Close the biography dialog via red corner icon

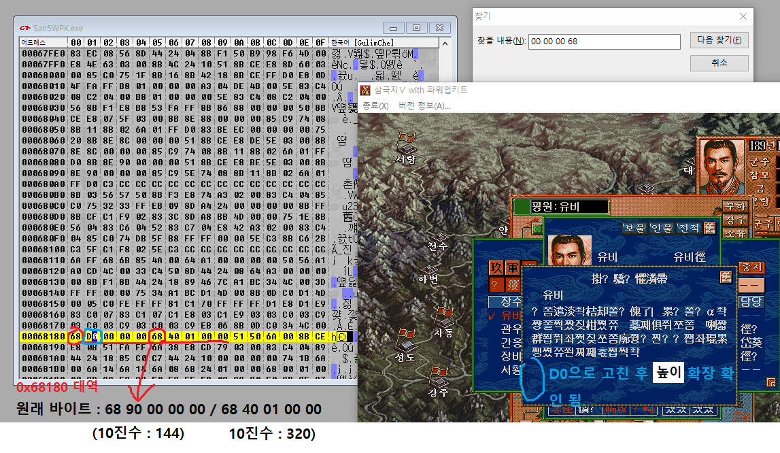pyautogui.click(x=726, y=278)
